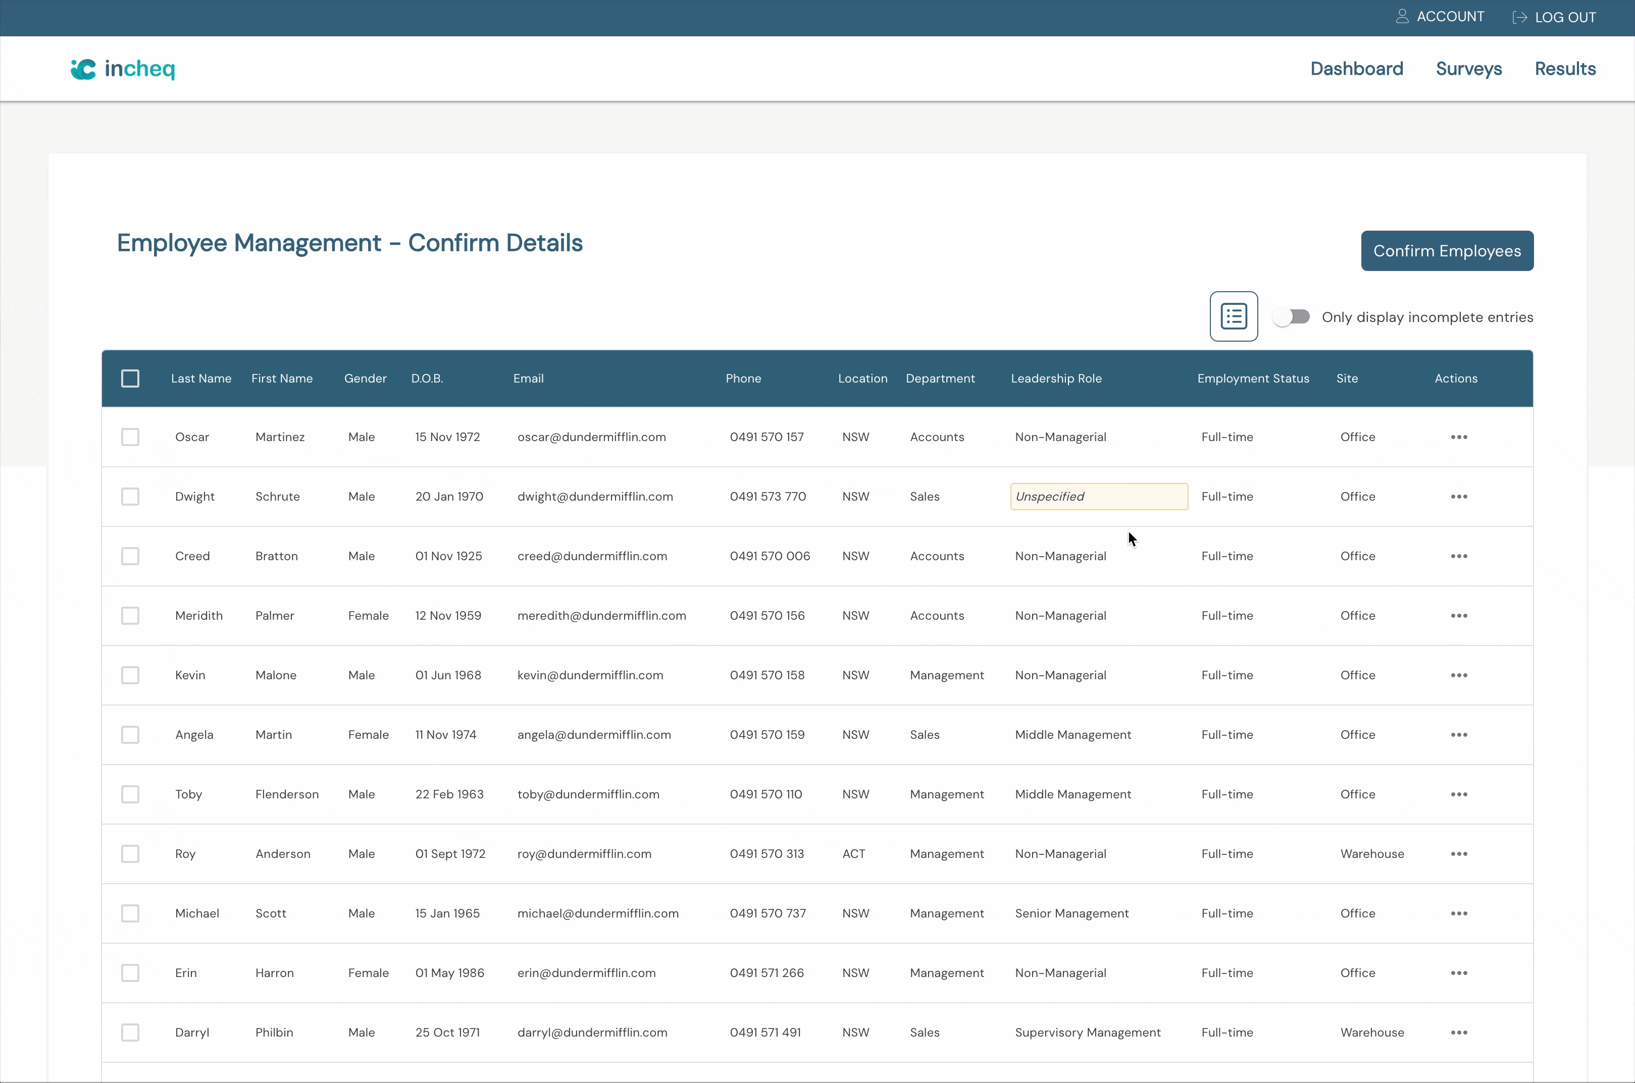Open actions menu for Michael Scott
Screen dimensions: 1635x1083
(1459, 913)
